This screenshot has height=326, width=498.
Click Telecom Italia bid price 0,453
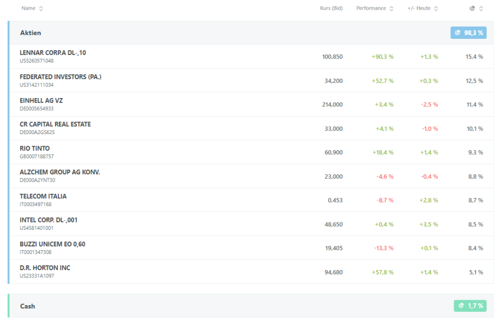click(335, 201)
